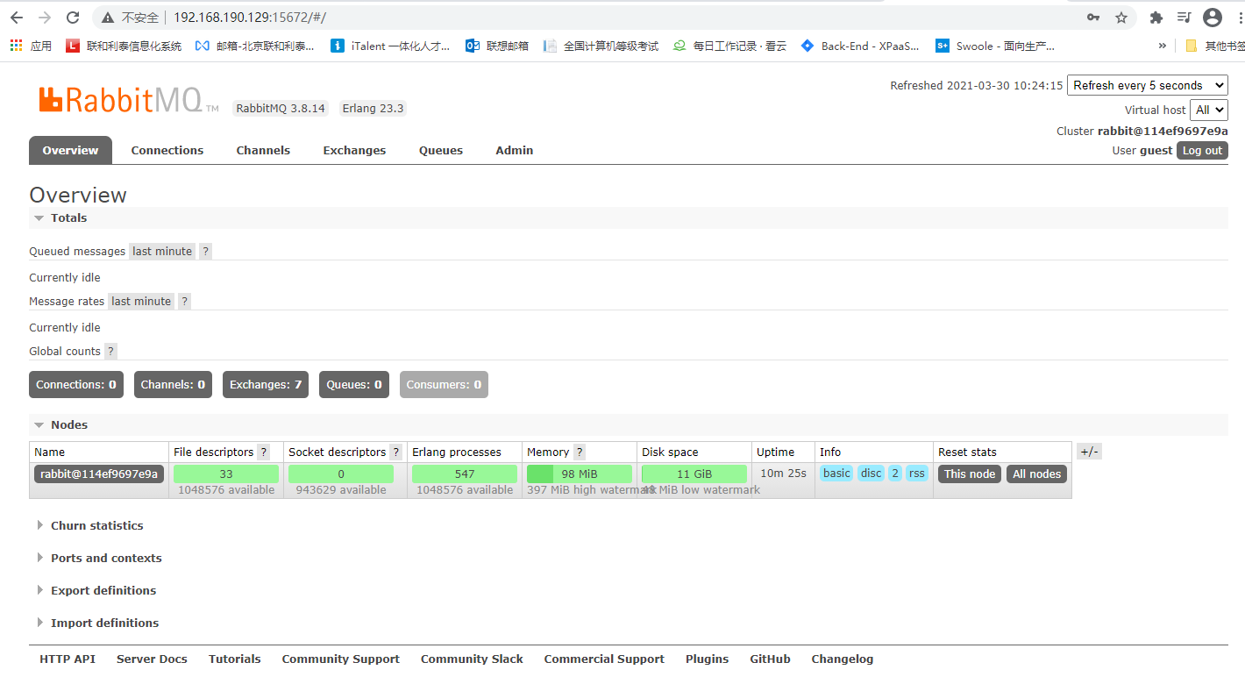The height and width of the screenshot is (684, 1245).
Task: Show help for File descriptors column
Action: coord(264,452)
